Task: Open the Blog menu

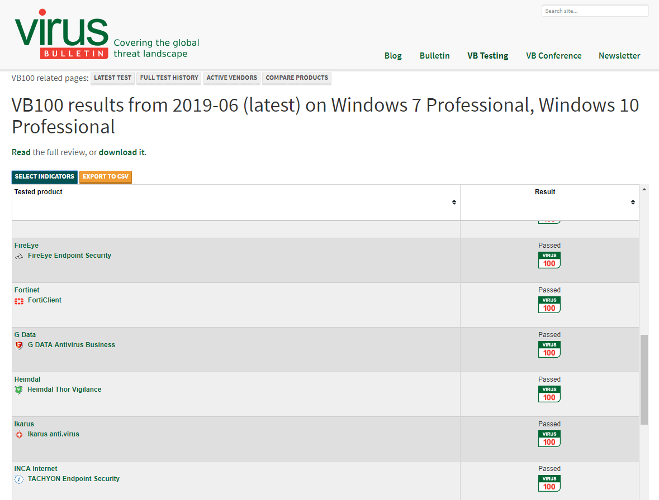Action: 393,56
